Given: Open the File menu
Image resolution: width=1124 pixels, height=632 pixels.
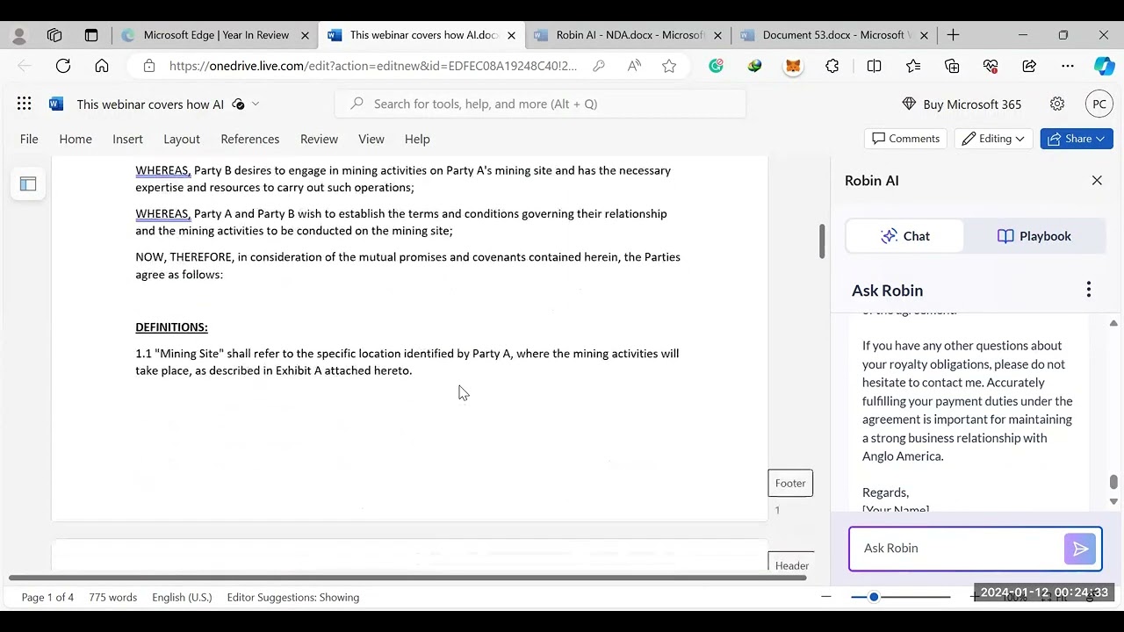Looking at the screenshot, I should (x=29, y=139).
